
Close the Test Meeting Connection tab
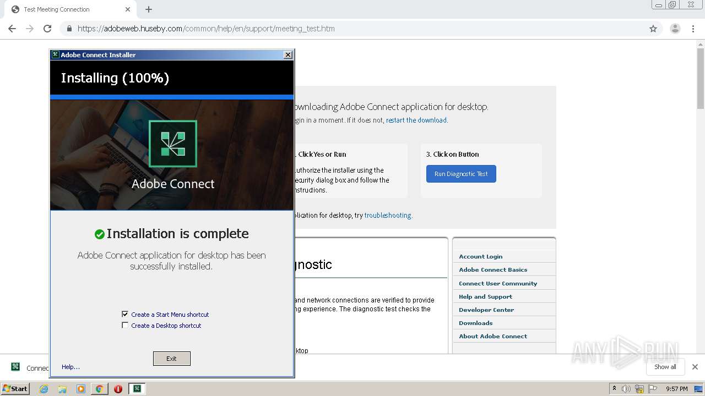pos(128,9)
